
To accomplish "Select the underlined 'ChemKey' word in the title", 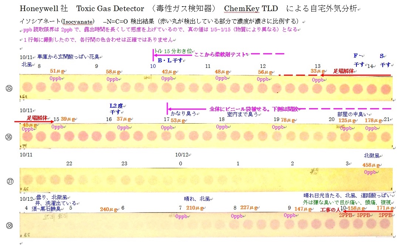I will [x=241, y=8].
